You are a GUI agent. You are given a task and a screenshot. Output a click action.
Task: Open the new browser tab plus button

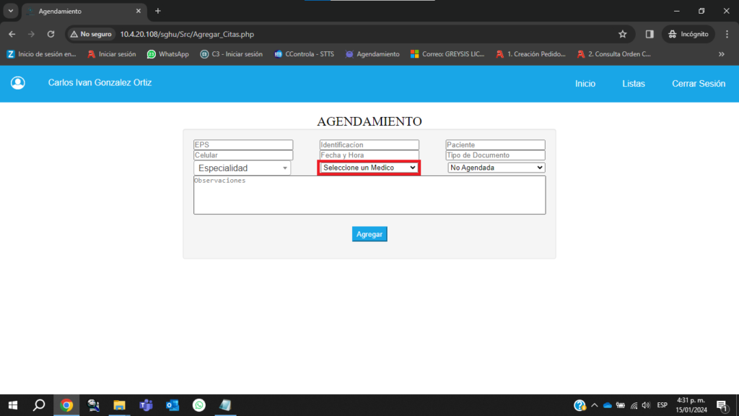[x=158, y=11]
